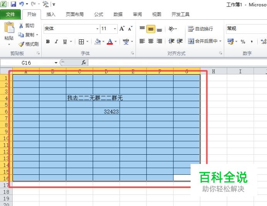Screen dimensions: 267x206
Task: Align text right
Action: click(159, 41)
